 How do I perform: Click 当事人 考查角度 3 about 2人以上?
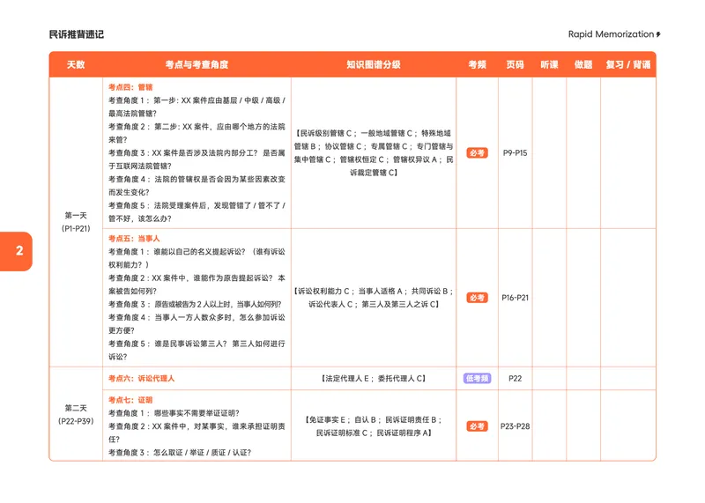[x=195, y=304]
